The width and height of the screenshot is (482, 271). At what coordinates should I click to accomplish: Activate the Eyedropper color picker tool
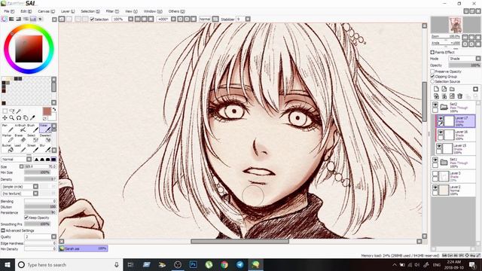pyautogui.click(x=32, y=117)
